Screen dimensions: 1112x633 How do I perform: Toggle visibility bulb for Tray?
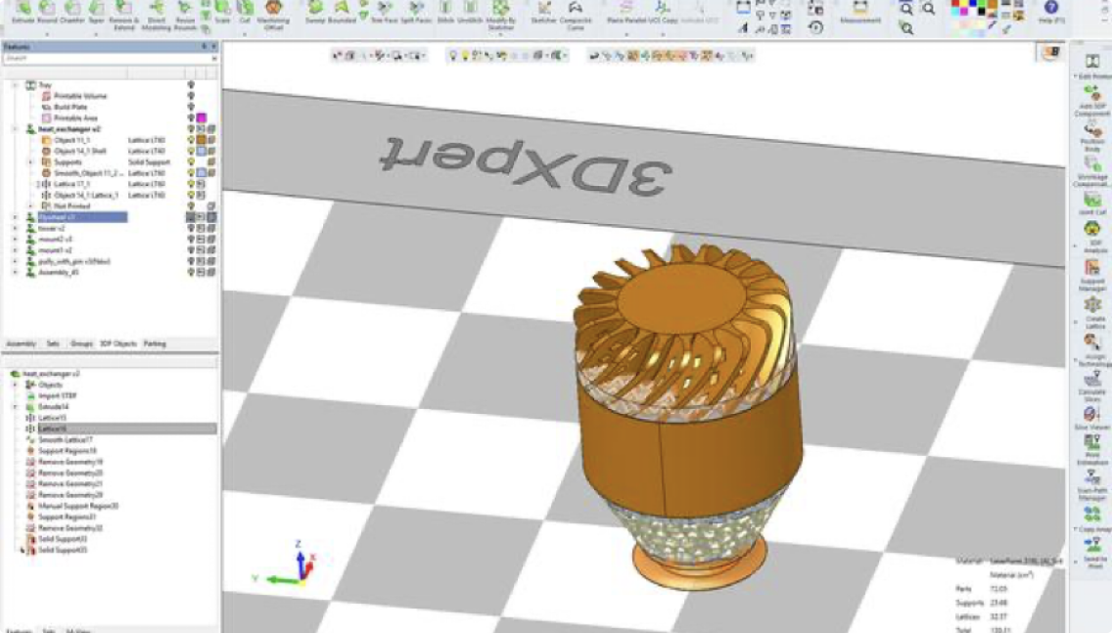click(191, 85)
